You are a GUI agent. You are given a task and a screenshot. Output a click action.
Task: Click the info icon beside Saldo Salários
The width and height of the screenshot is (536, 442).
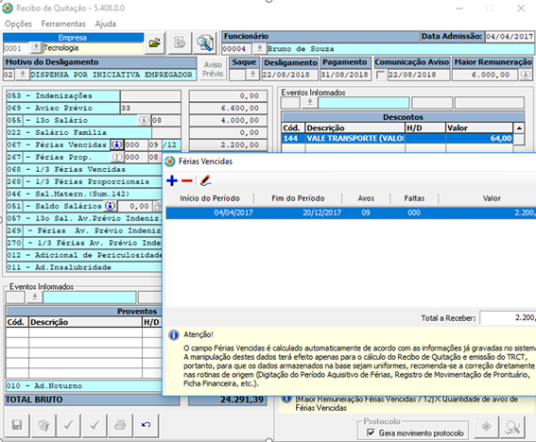110,206
